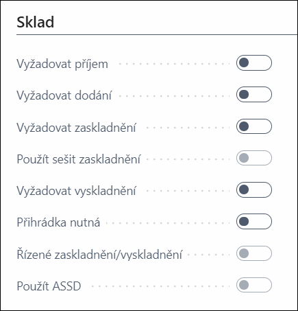Click the disabled Použít sešit zaskladnění switch
The width and height of the screenshot is (298, 311).
click(254, 158)
